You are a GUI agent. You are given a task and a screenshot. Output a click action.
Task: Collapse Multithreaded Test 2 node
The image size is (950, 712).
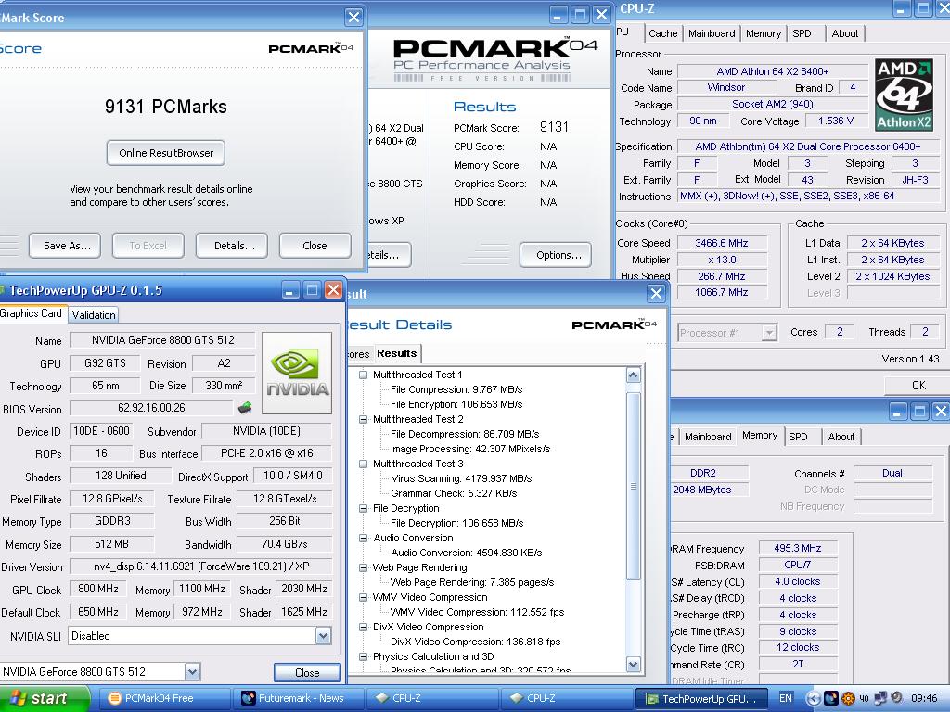click(363, 419)
